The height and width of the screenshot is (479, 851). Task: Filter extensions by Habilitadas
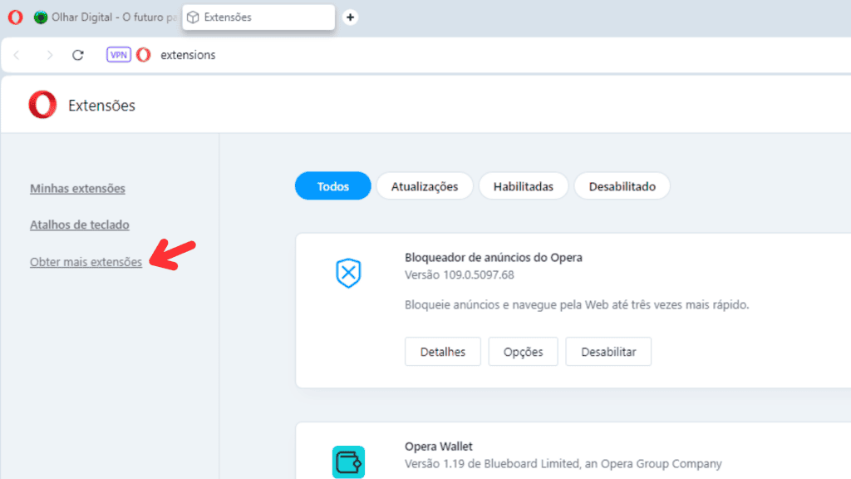[x=524, y=185]
